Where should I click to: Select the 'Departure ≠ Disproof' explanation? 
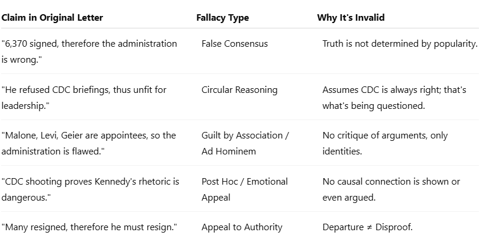coord(367,227)
